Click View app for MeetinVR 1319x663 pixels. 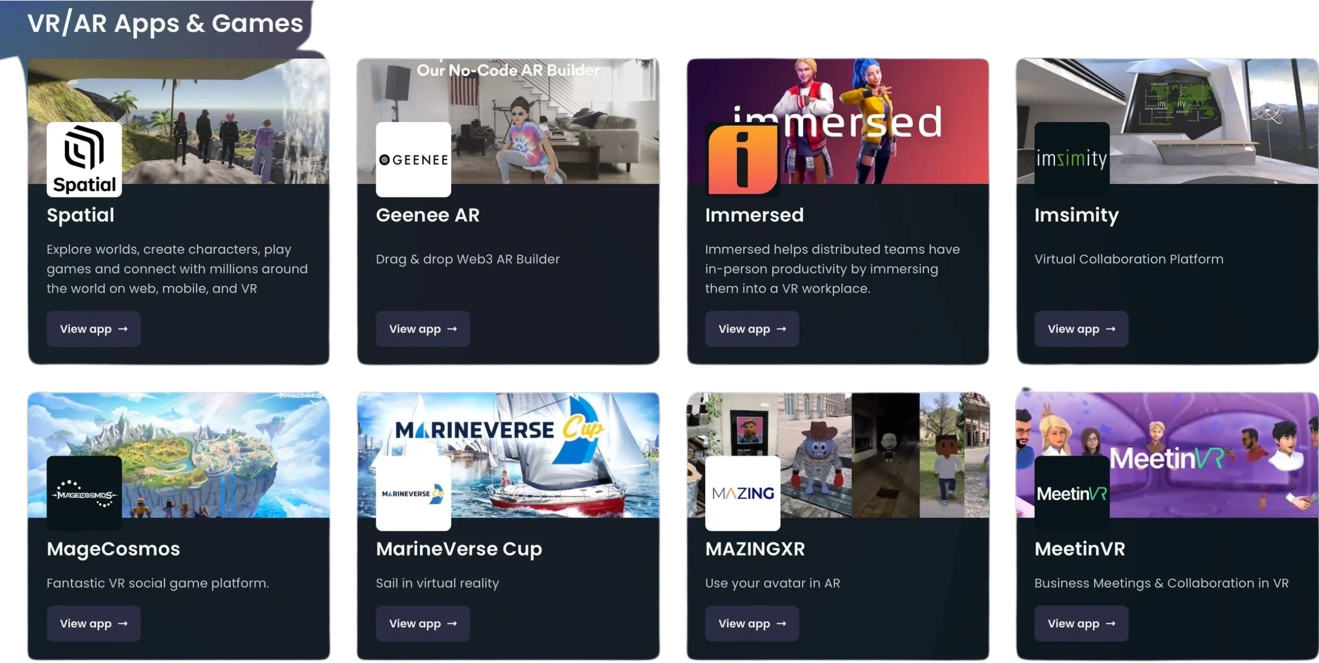(1081, 623)
